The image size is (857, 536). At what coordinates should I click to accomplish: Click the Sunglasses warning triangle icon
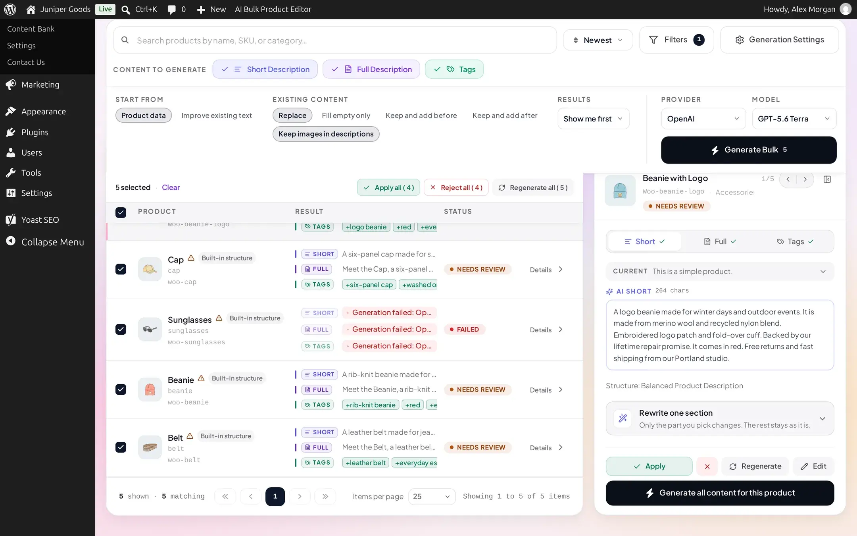[x=219, y=318]
